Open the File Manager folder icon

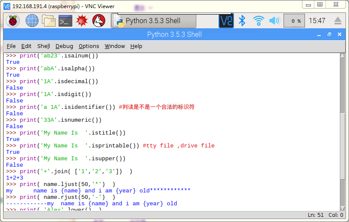(x=49, y=21)
